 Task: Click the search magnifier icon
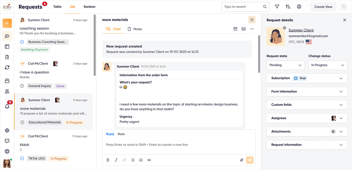point(265,7)
